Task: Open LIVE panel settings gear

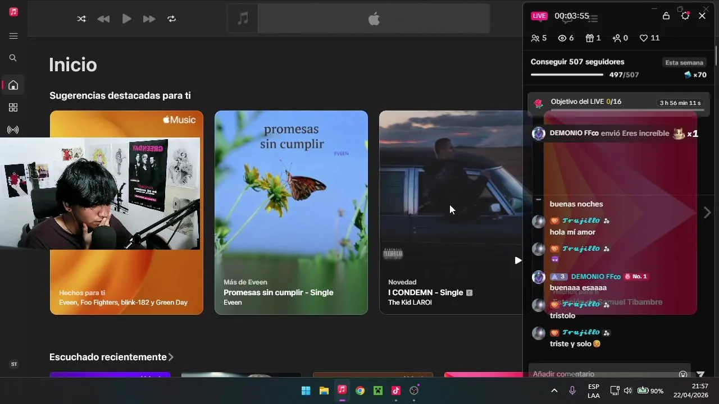Action: (685, 16)
